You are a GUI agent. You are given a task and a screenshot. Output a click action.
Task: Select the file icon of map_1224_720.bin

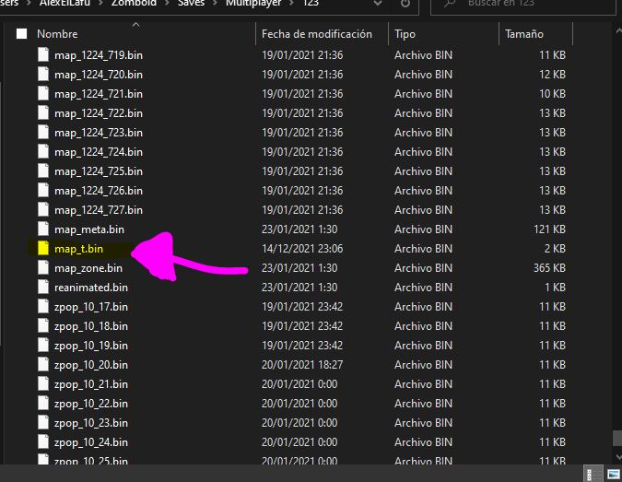[x=43, y=74]
